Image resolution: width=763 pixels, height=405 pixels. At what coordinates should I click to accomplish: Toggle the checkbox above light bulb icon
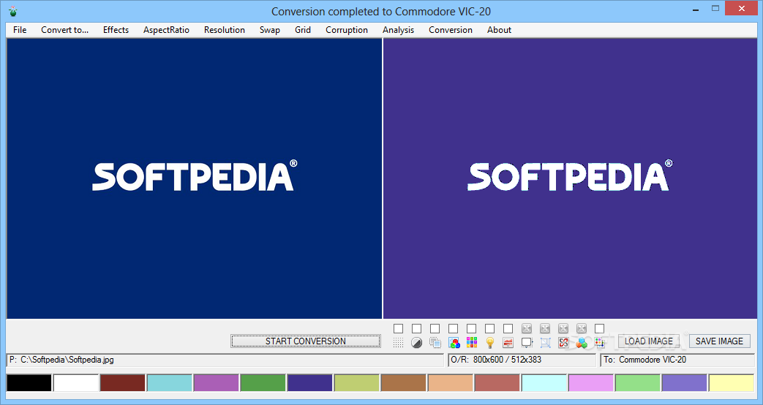click(490, 329)
